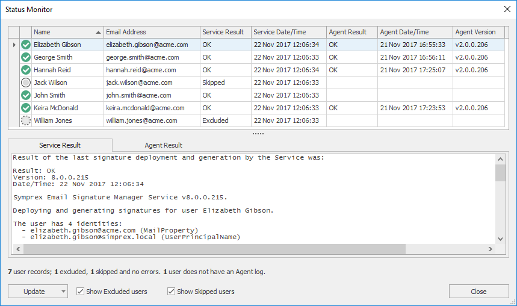Click Keira McDonald's green status icon
Image resolution: width=517 pixels, height=306 pixels.
click(25, 108)
